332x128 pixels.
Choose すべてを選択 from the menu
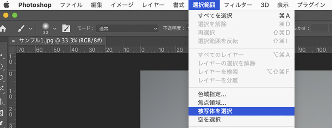click(x=241, y=16)
